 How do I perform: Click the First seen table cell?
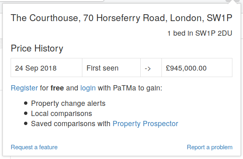coord(111,68)
